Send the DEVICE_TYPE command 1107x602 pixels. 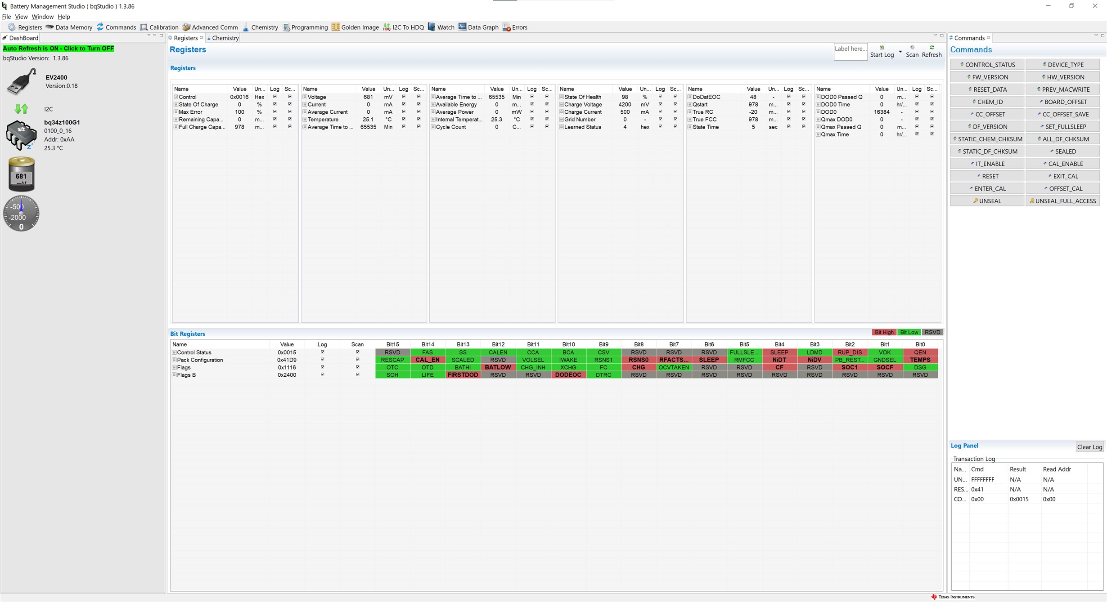pyautogui.click(x=1063, y=65)
